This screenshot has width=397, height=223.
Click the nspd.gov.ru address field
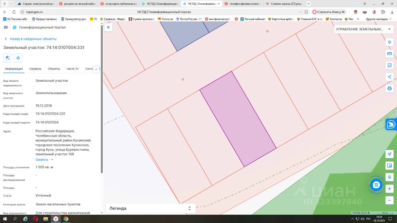(34, 12)
